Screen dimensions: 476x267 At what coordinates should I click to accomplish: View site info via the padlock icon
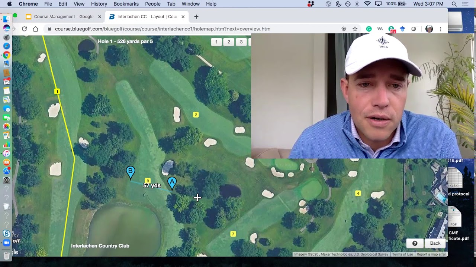coord(49,29)
